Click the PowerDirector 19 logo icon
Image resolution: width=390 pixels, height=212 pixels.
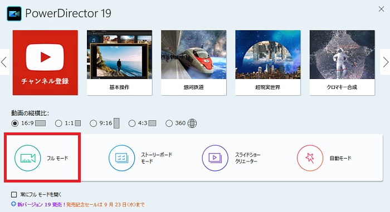tap(14, 14)
